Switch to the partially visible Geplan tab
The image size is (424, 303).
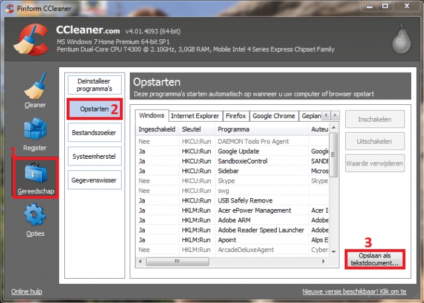tap(311, 116)
